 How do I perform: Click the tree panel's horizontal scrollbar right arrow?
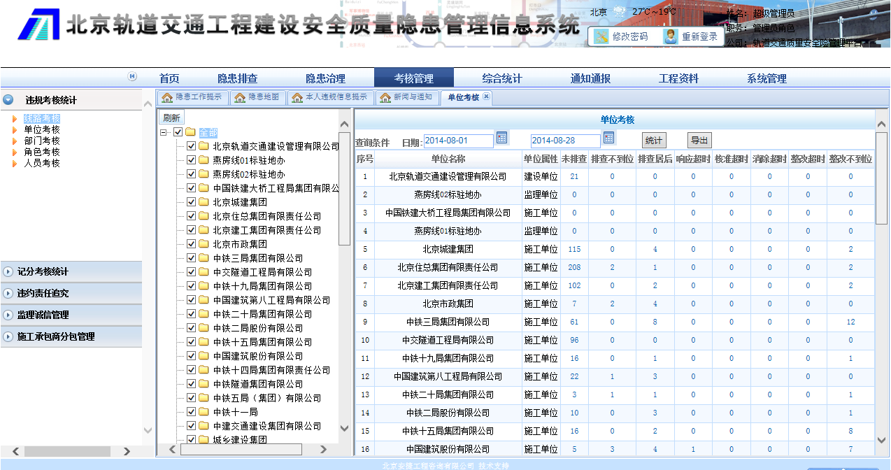pyautogui.click(x=322, y=449)
